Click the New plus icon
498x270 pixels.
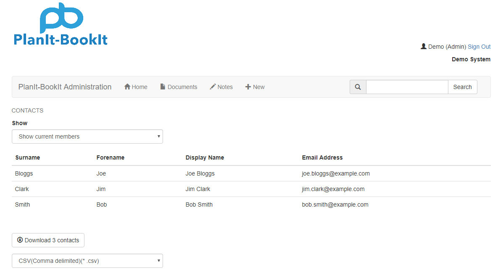(248, 87)
